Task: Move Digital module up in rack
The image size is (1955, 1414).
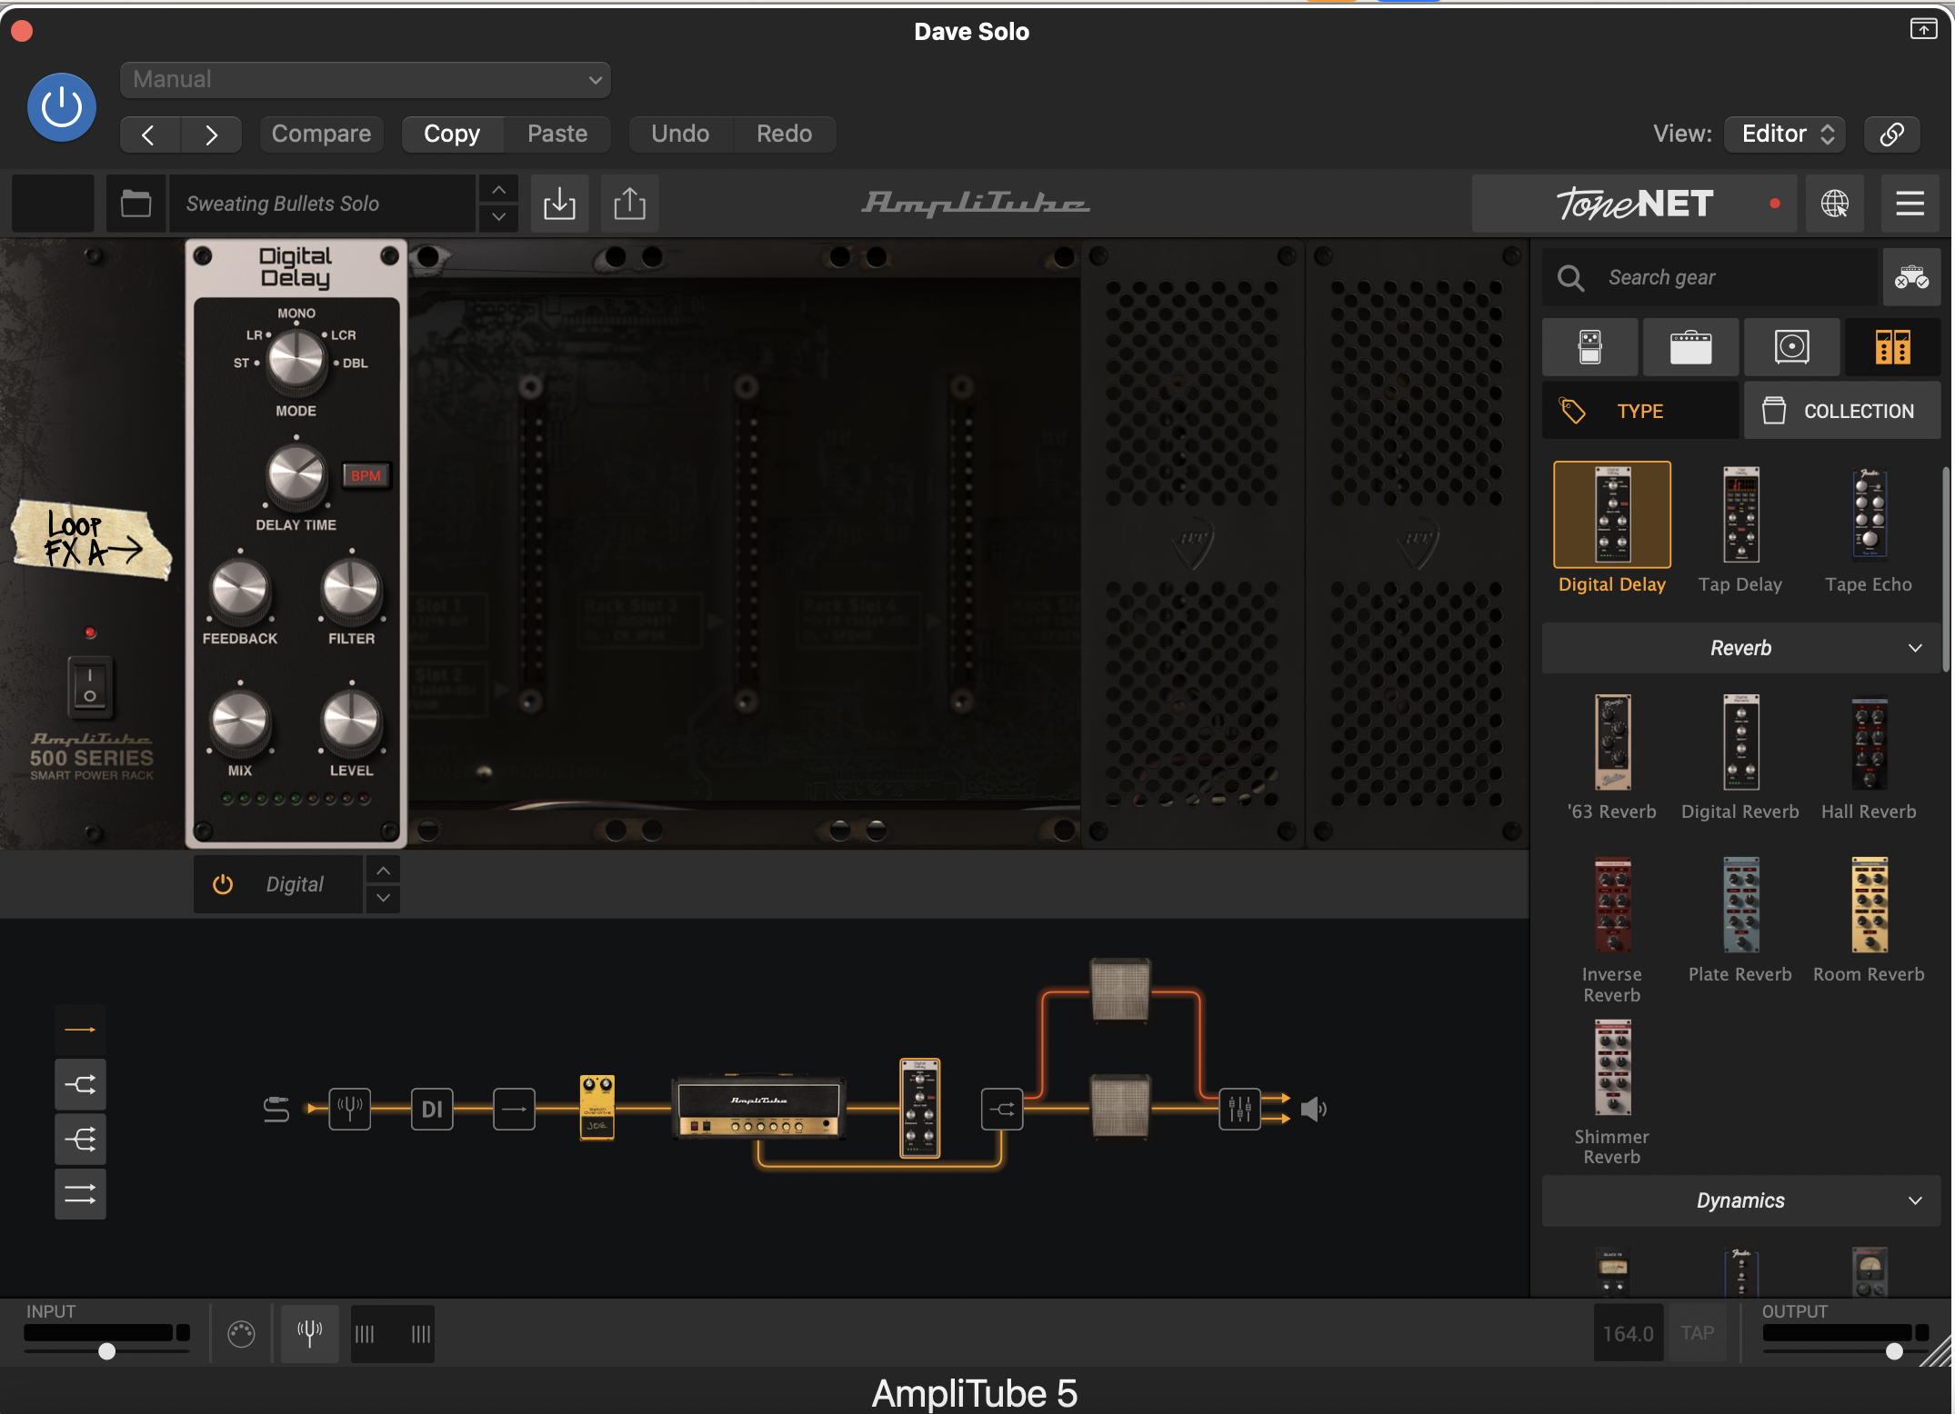Action: [384, 871]
